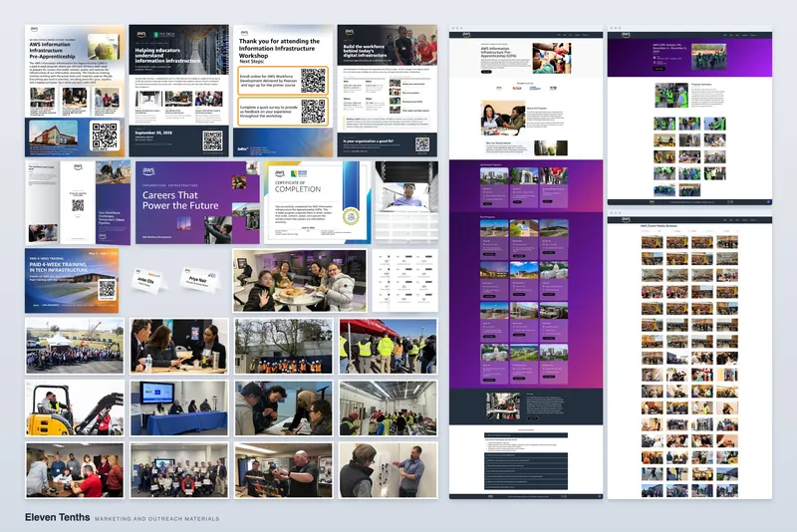This screenshot has height=532, width=797.
Task: Click the Marketing and Outreach Materials subtitle
Action: point(157,519)
